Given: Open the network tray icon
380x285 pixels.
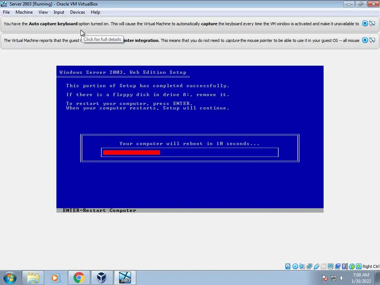Looking at the screenshot, I should click(x=334, y=278).
